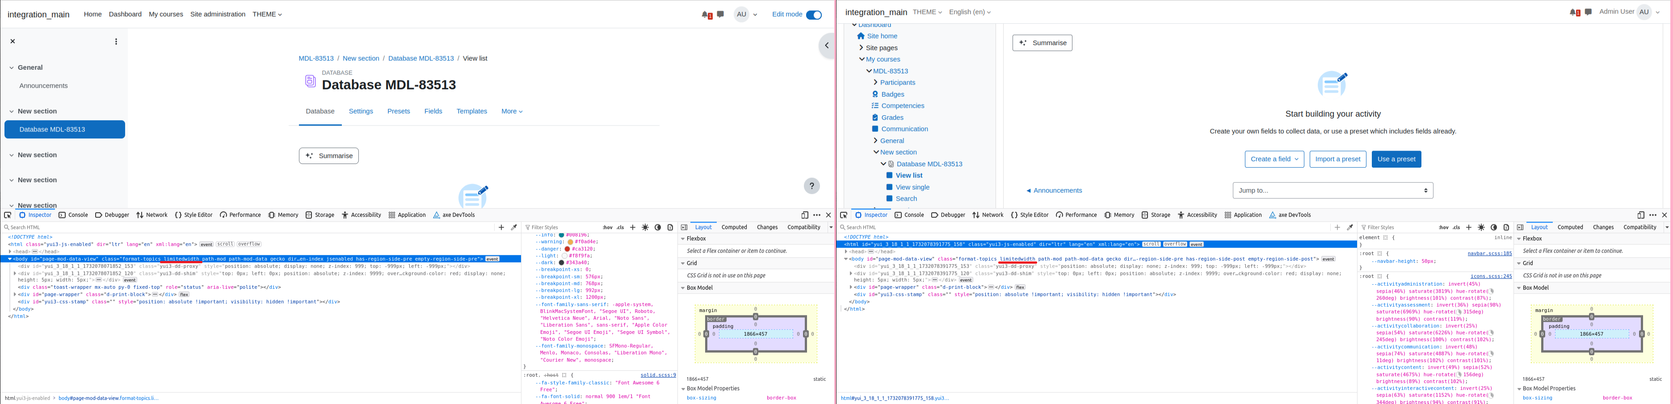1673x404 pixels.
Task: Click --warning #f0ad4e color swatch
Action: pos(570,242)
